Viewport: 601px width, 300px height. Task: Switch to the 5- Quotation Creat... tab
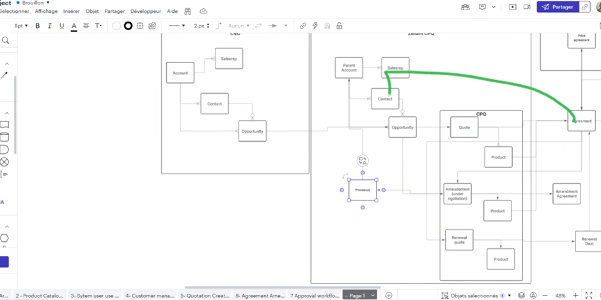coord(205,296)
